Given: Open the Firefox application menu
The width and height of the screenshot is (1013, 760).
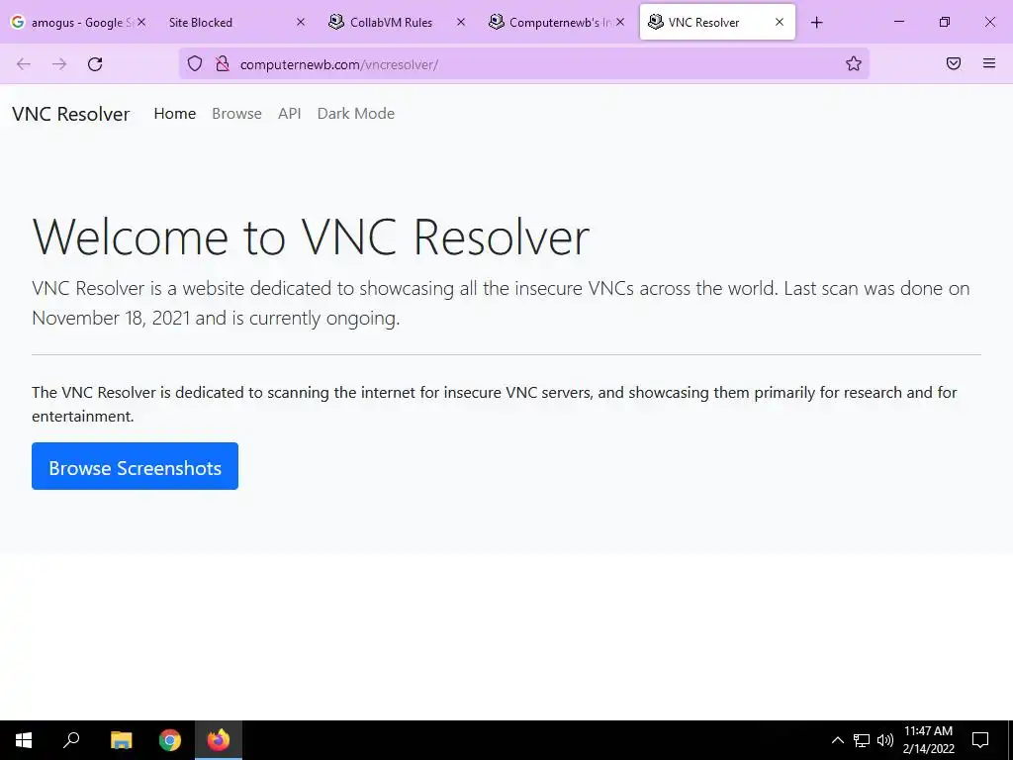Looking at the screenshot, I should coord(989,63).
